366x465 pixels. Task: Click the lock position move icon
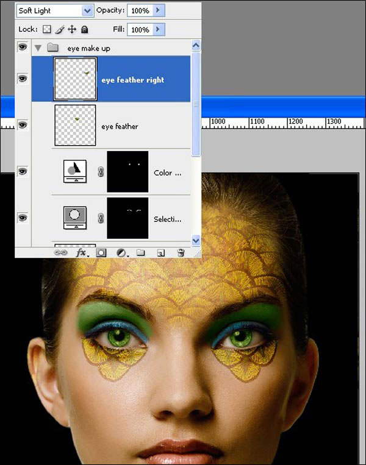[x=71, y=29]
